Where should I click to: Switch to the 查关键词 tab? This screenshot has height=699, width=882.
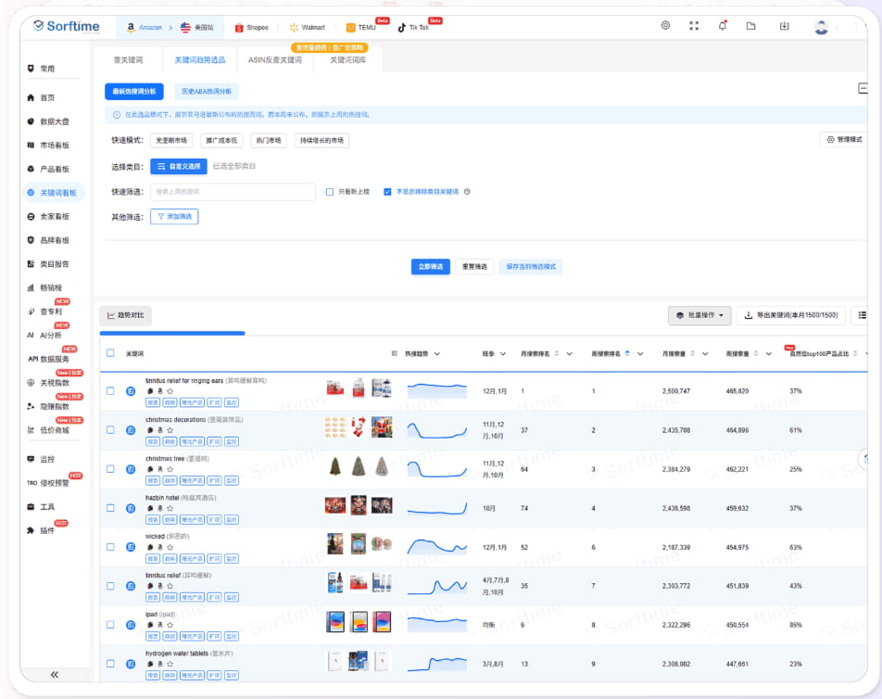(128, 59)
